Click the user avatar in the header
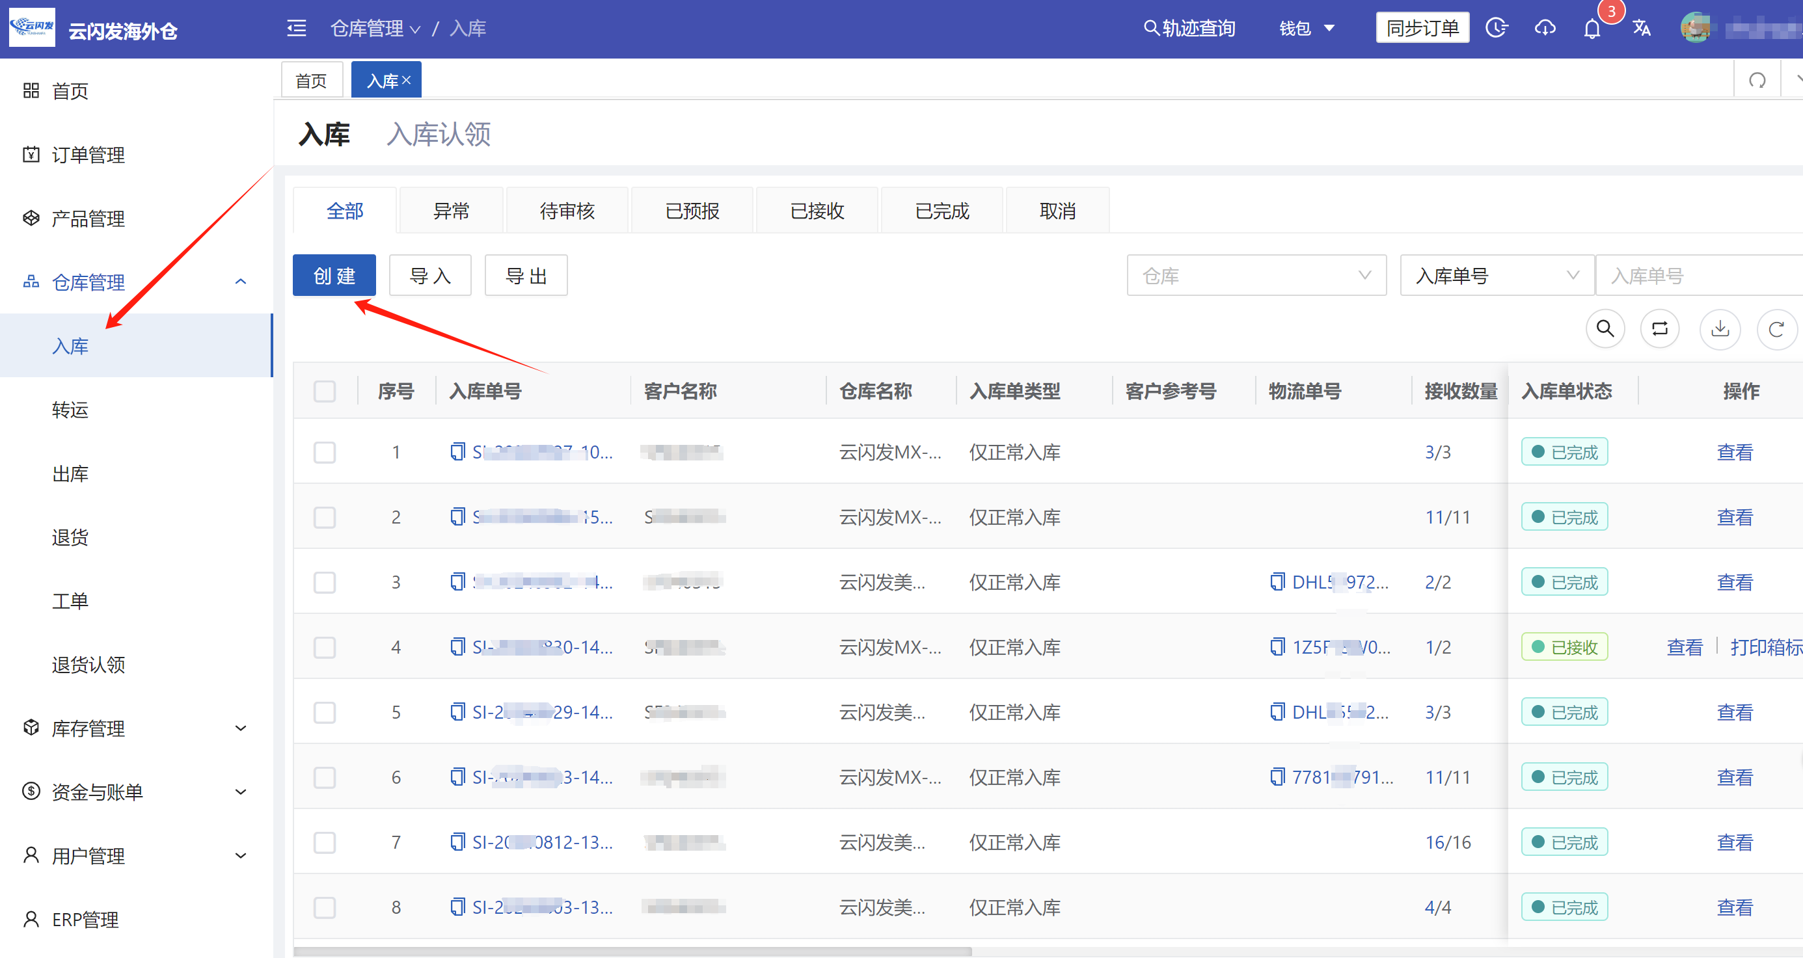The width and height of the screenshot is (1803, 958). tap(1695, 28)
